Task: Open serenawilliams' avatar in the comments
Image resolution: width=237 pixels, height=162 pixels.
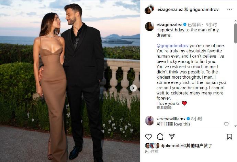Action: coord(149,121)
